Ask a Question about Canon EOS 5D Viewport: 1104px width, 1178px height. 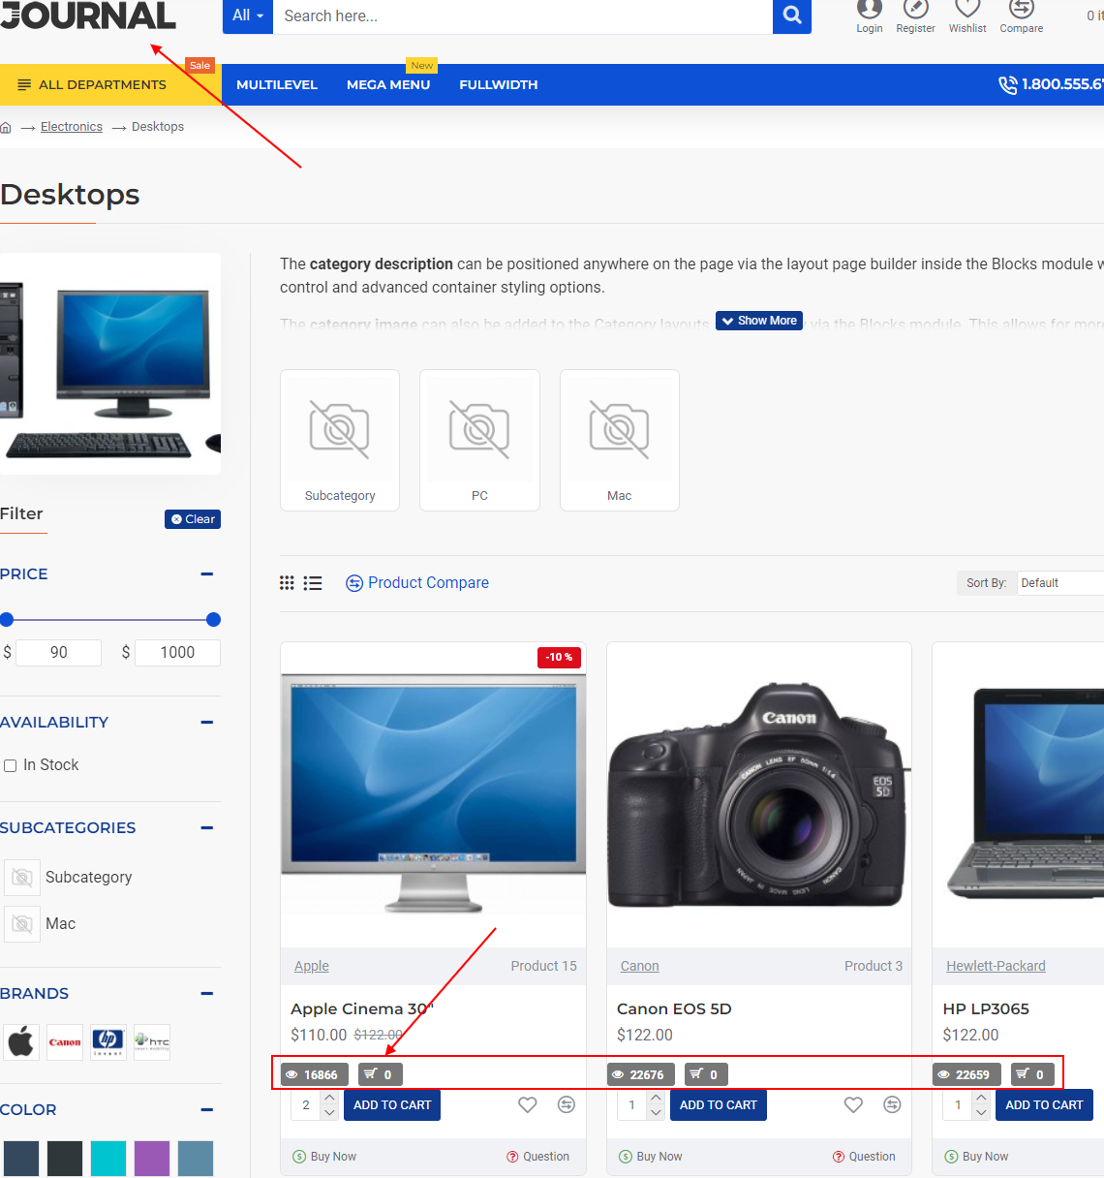click(x=864, y=1157)
